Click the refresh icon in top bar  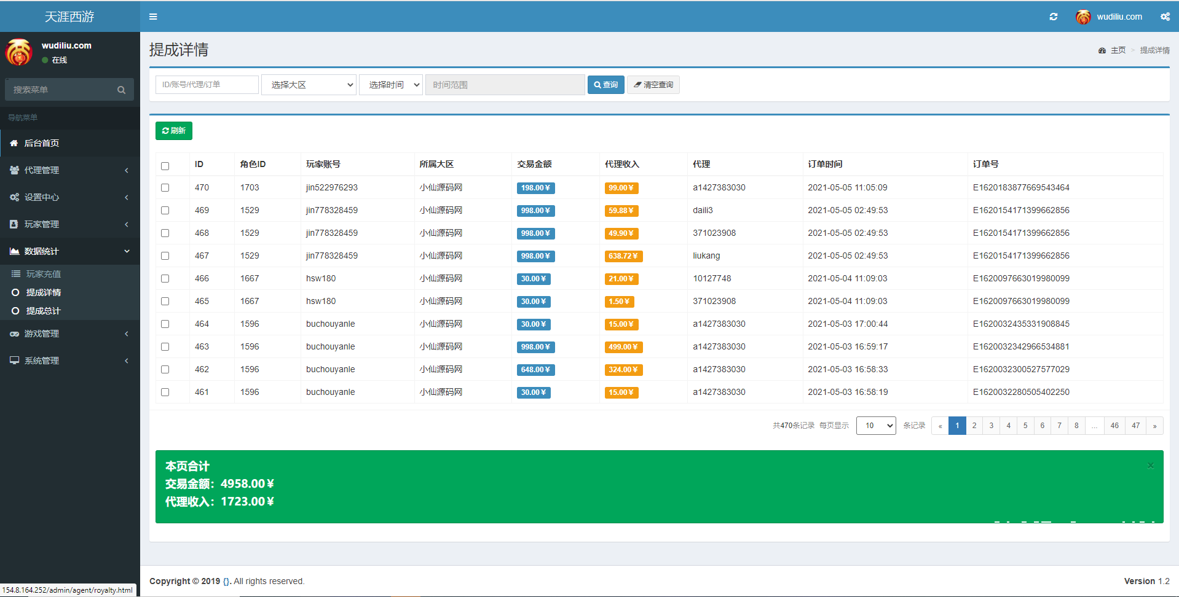[1053, 17]
